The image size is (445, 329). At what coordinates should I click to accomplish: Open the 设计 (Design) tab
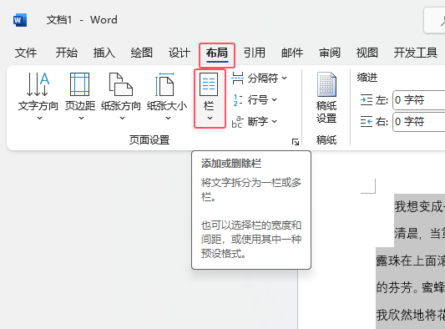pos(179,53)
